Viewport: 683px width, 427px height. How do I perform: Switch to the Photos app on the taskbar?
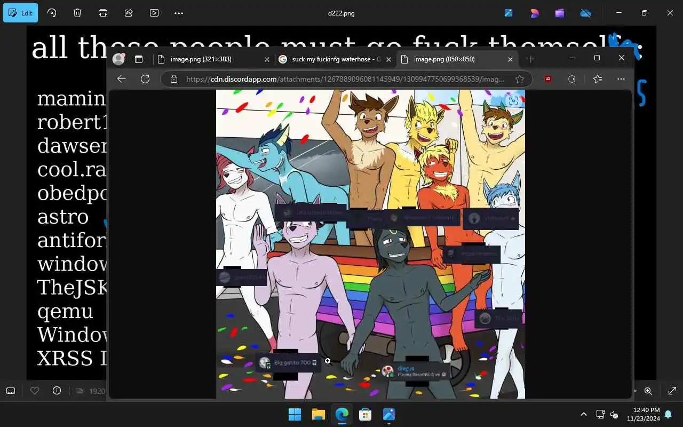[389, 414]
